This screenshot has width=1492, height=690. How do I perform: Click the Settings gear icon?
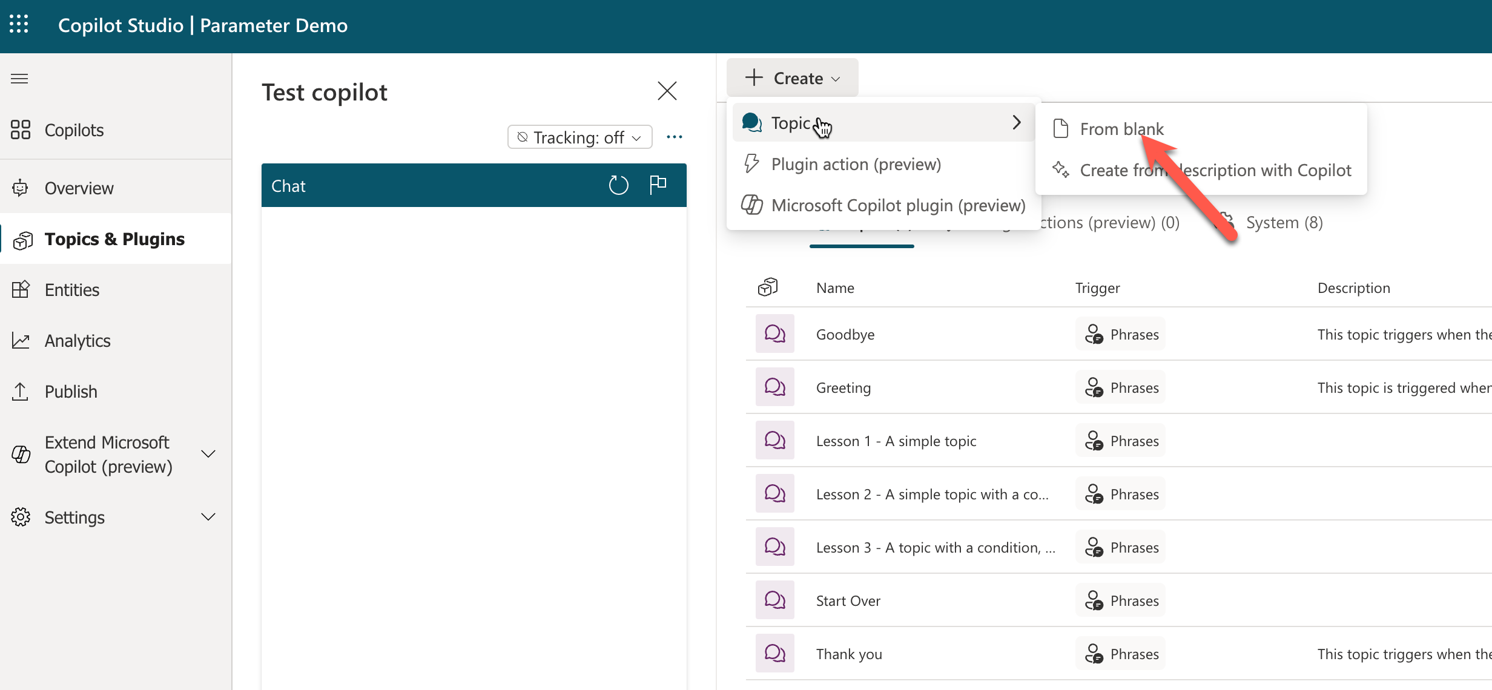pyautogui.click(x=21, y=517)
